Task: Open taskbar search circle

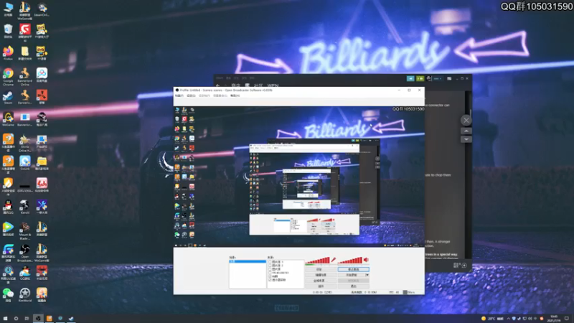Action: pyautogui.click(x=16, y=318)
